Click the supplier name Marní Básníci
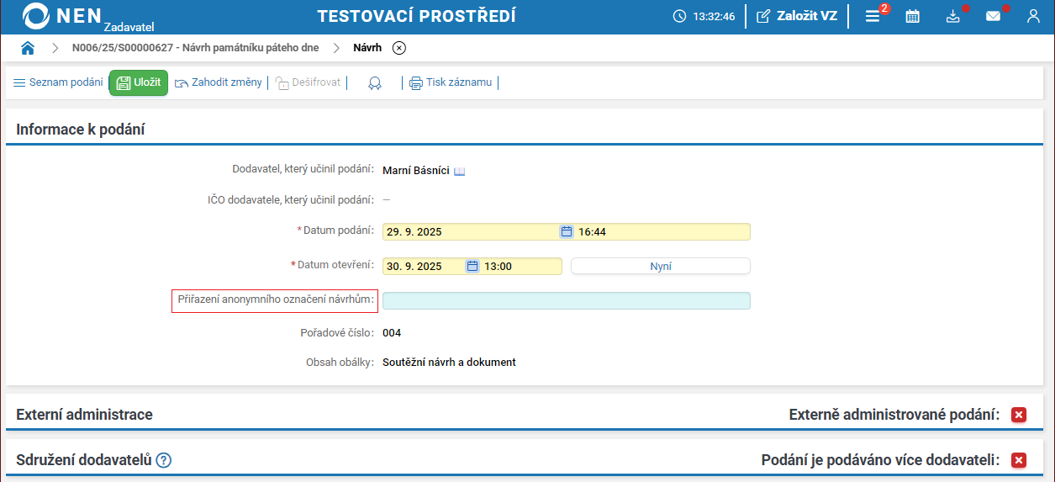 416,171
